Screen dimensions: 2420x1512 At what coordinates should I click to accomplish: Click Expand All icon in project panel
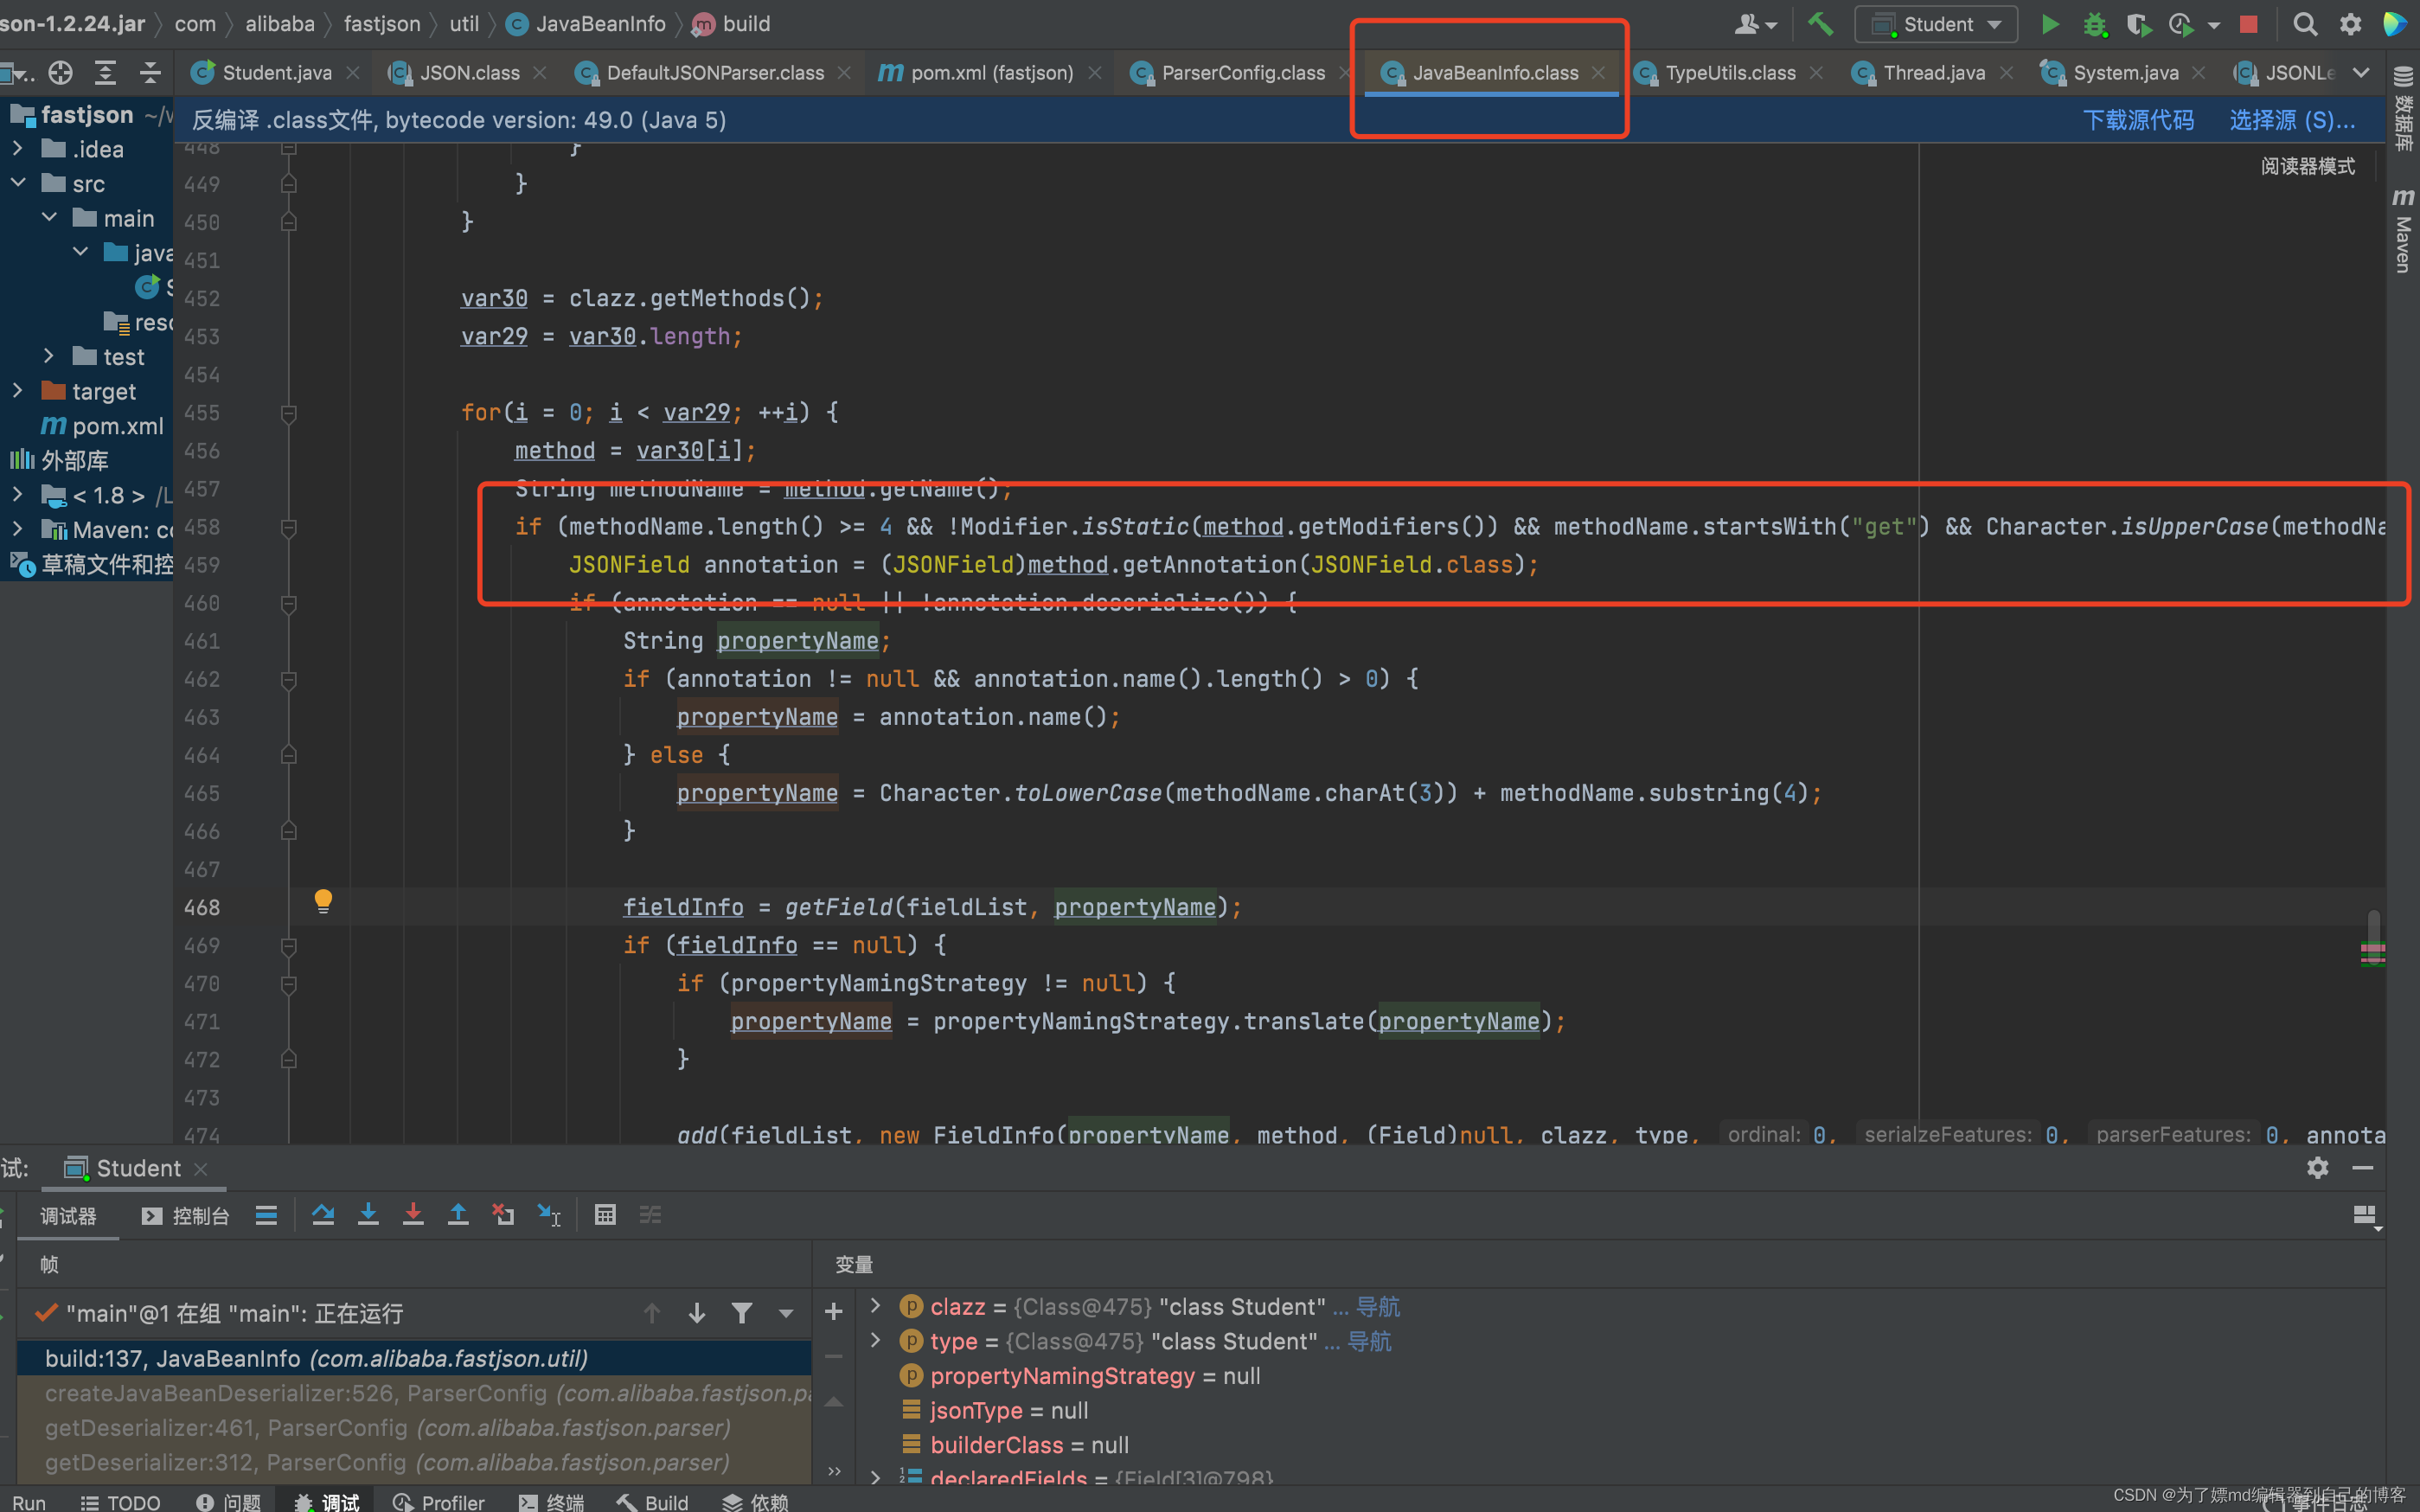105,72
